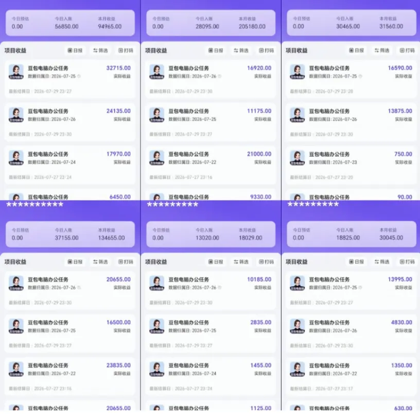The height and width of the screenshot is (414, 420).
Task: Open 筛选 in the panel with 本月收益 31560.00
Action: (382, 51)
